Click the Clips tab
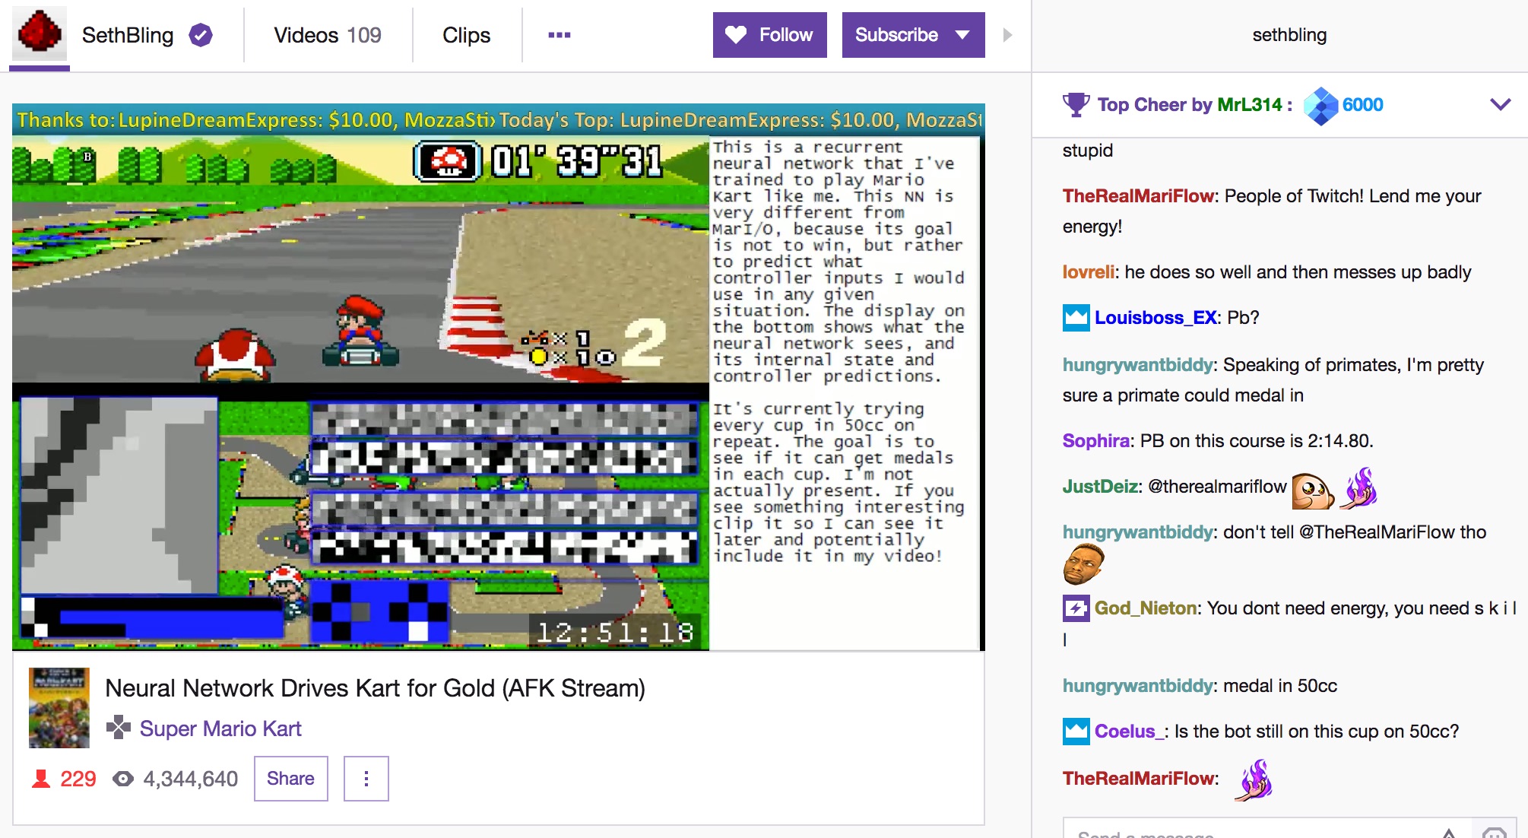 (x=464, y=34)
